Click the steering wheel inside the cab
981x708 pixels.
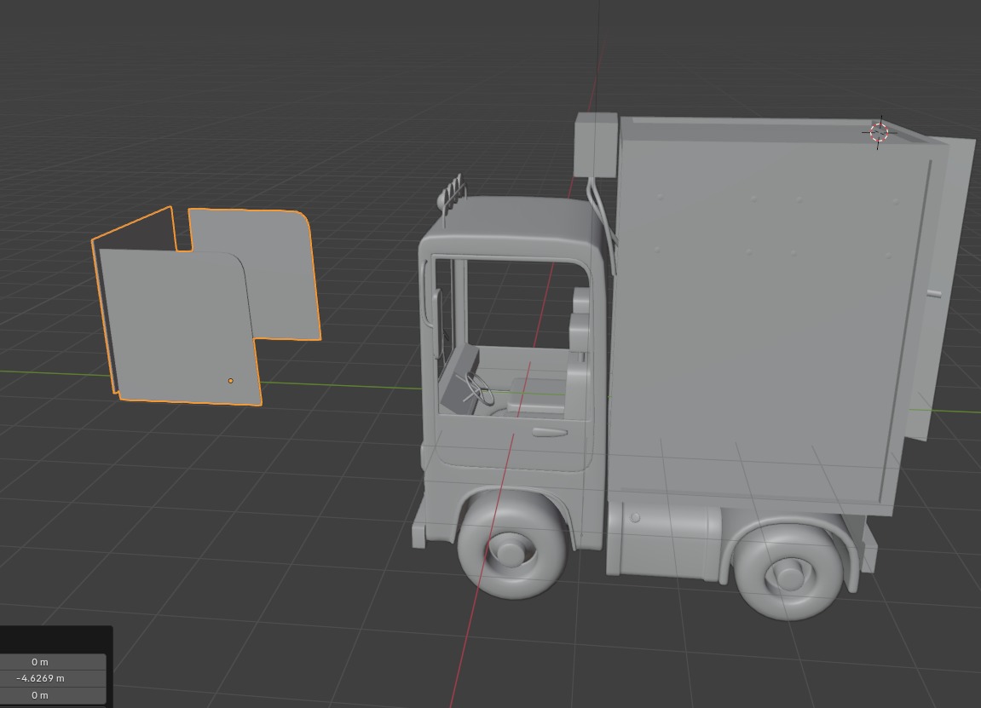479,389
